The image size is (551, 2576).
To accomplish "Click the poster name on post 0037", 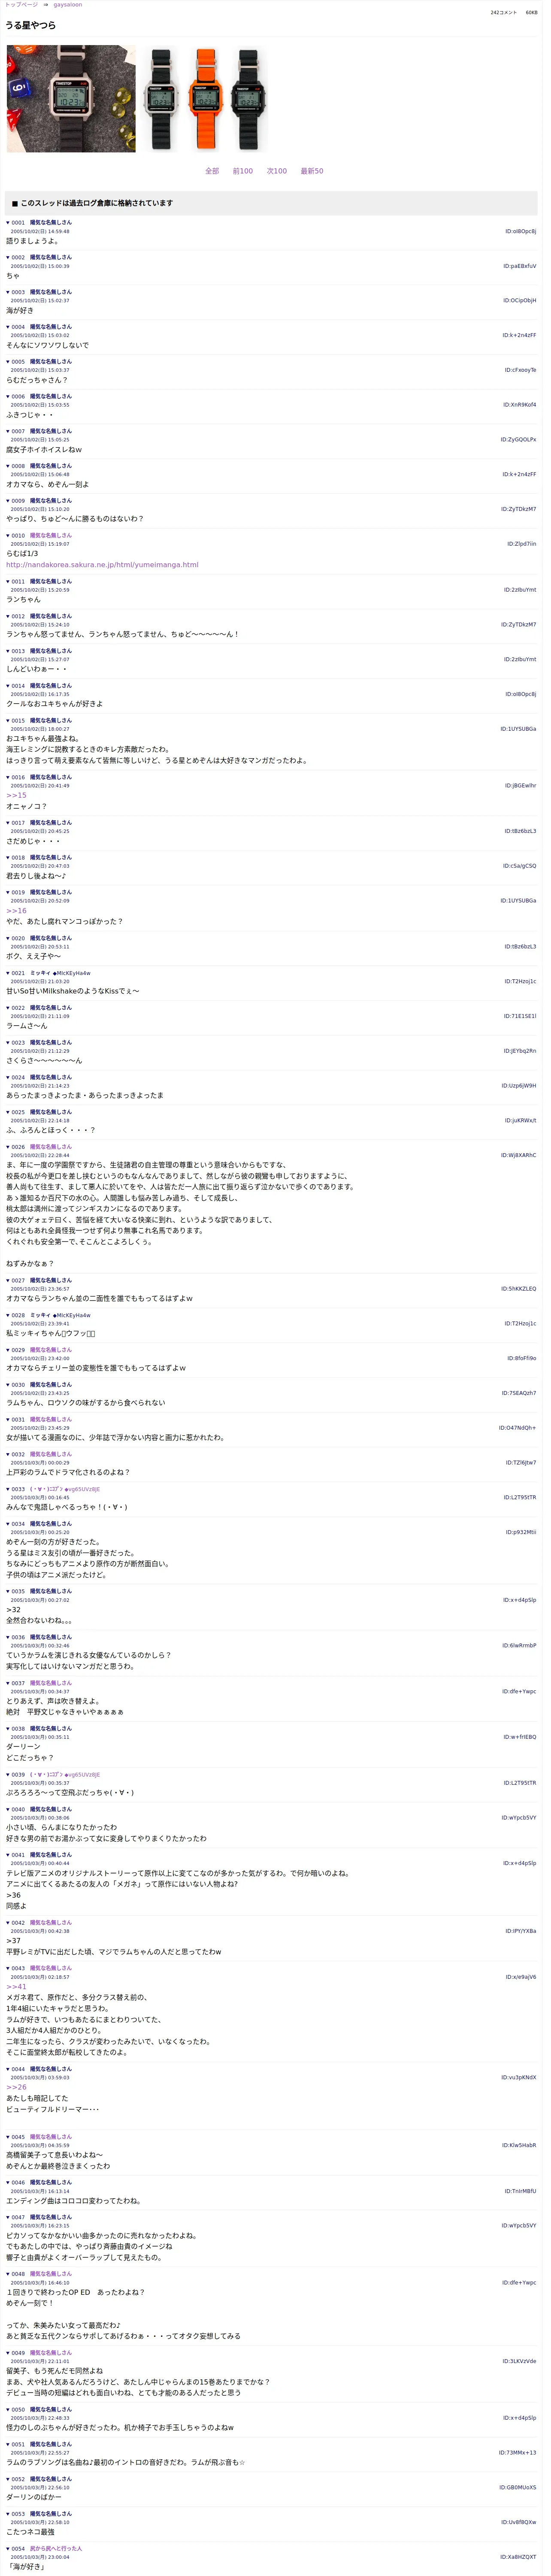I will pos(51,1683).
